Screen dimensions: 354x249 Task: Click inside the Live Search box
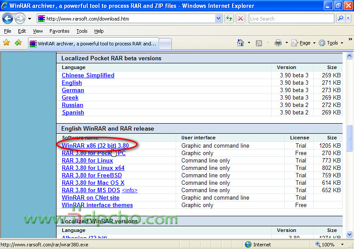click(x=291, y=19)
